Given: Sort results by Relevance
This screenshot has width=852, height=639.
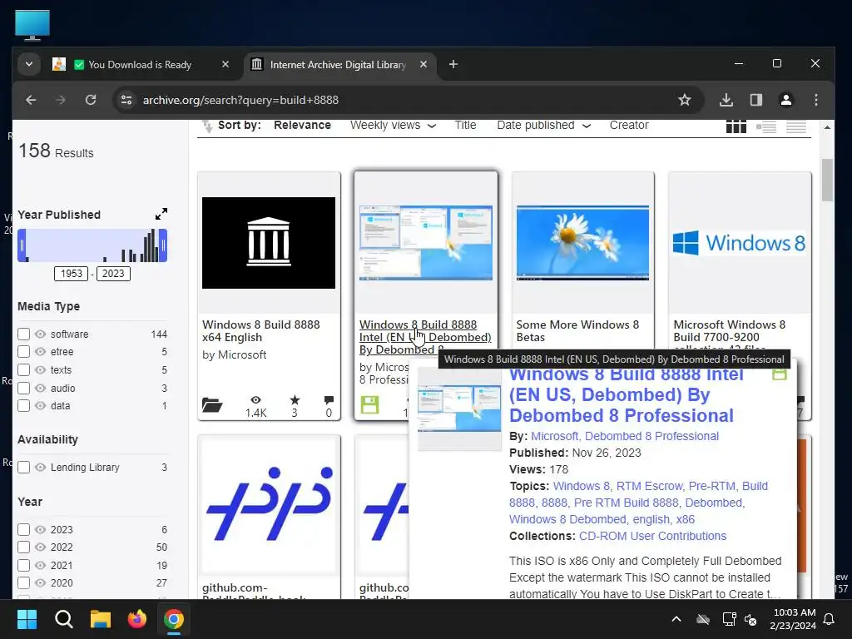Looking at the screenshot, I should pos(302,126).
